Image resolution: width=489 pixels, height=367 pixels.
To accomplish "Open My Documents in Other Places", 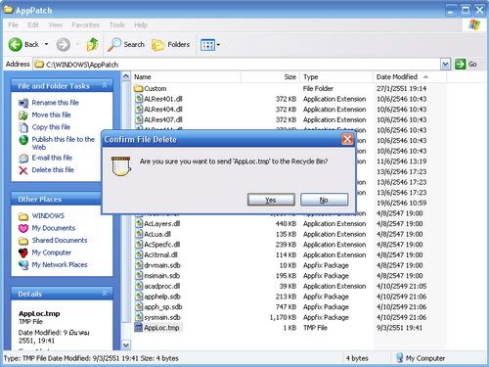I will click(54, 228).
